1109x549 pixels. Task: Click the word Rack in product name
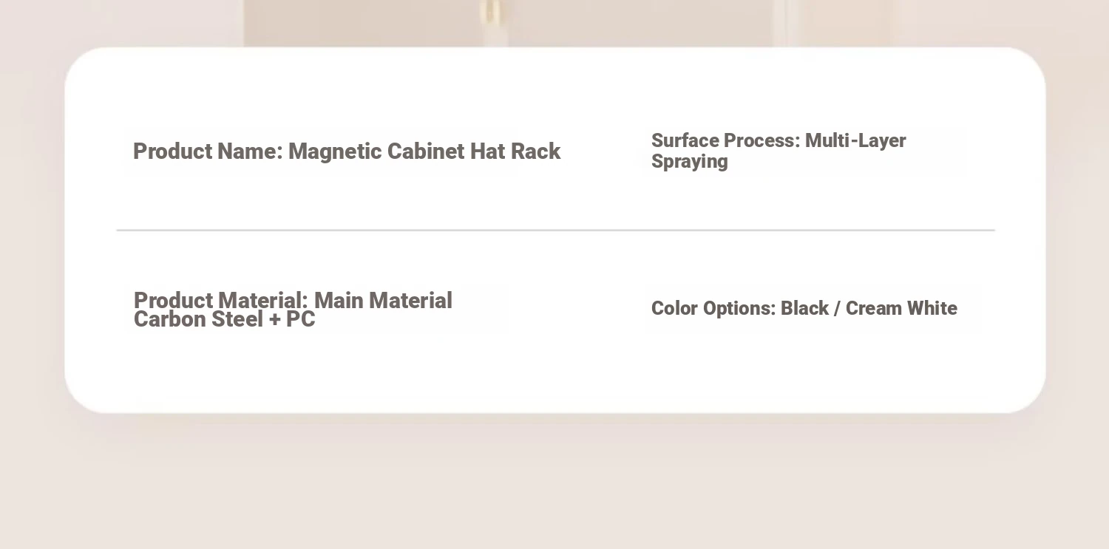[x=535, y=151]
